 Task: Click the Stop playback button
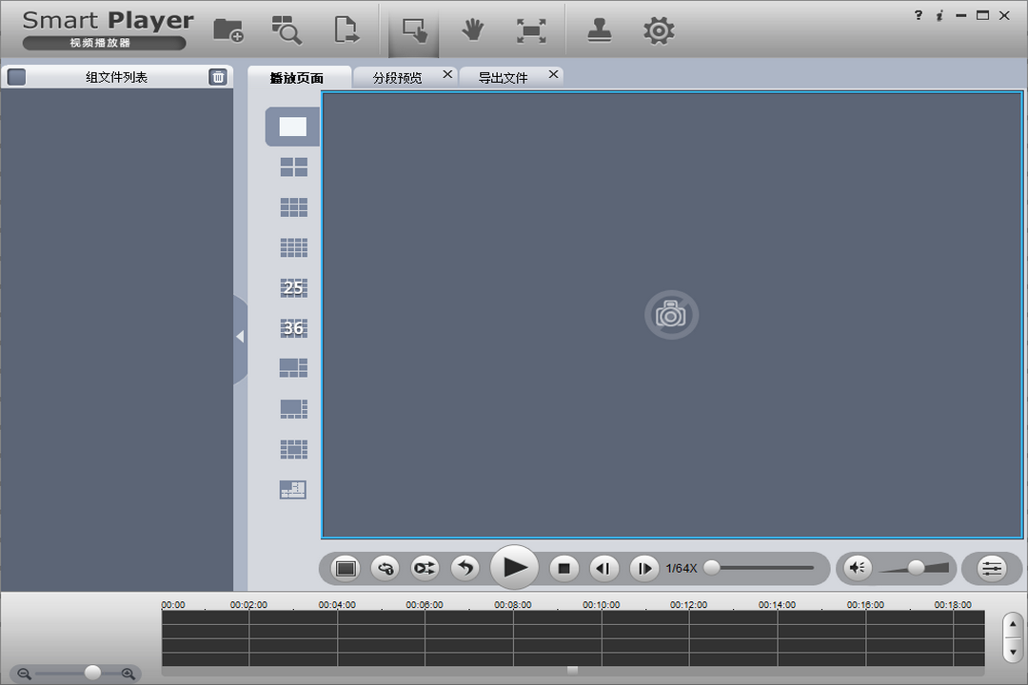[563, 568]
